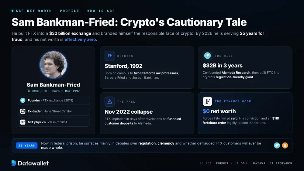Click the FTX logo in The Rise card
Image resolution: width=304 pixels, height=171 pixels.
tap(207, 56)
